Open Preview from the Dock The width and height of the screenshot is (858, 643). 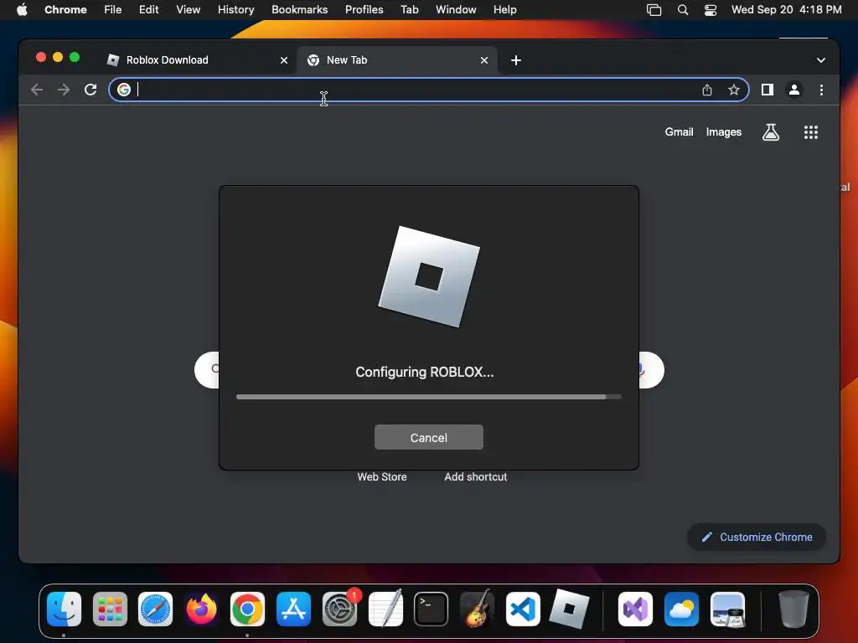[727, 610]
